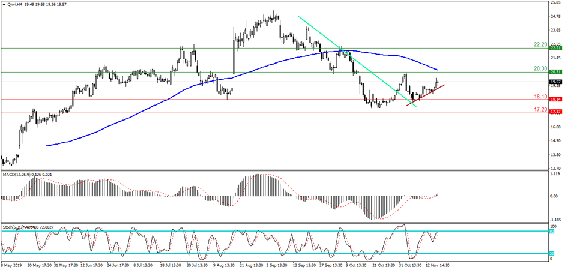
Task: Click the 25.85 value on price scale
Action: pos(554,2)
